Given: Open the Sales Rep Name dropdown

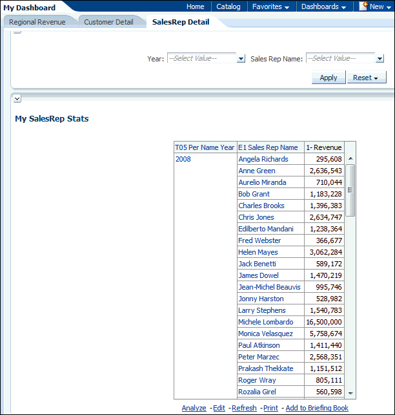Looking at the screenshot, I should (380, 59).
